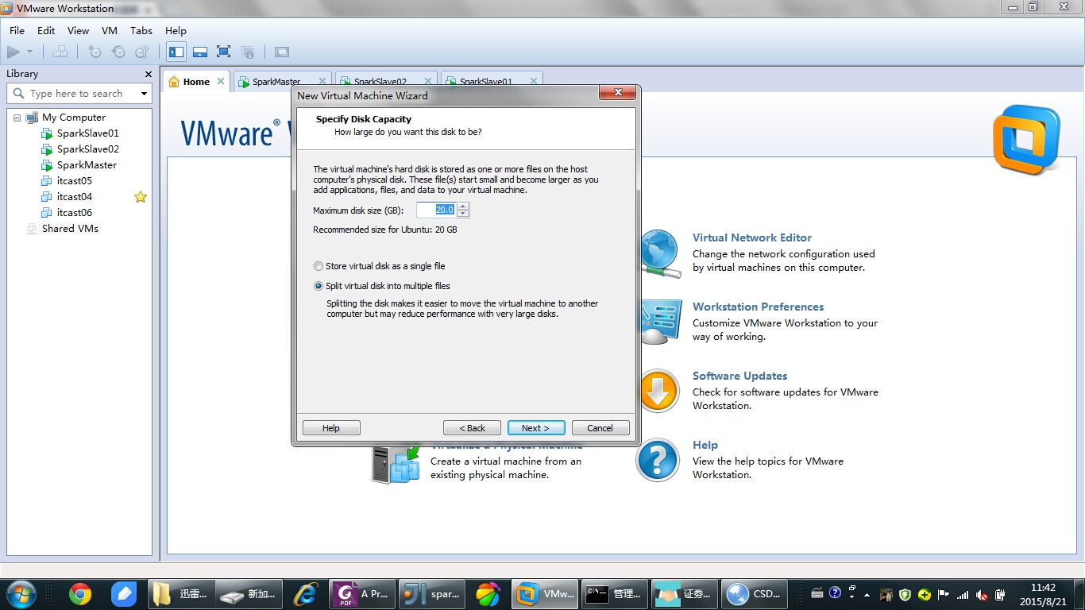Show hidden system tray icons arrow
The image size is (1085, 610).
tap(867, 594)
